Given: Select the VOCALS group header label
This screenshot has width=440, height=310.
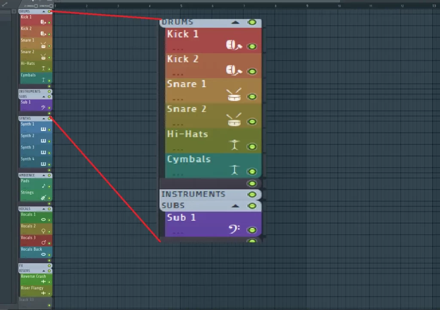Looking at the screenshot, I should click(x=24, y=209).
